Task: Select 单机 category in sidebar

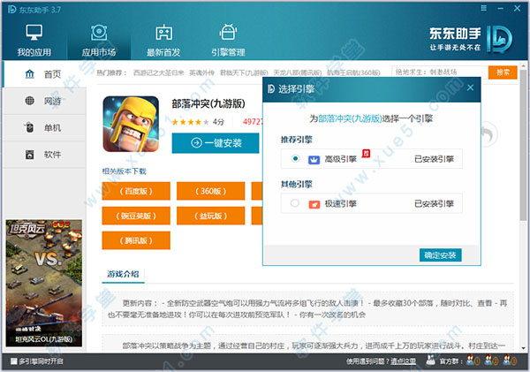Action: (x=44, y=127)
